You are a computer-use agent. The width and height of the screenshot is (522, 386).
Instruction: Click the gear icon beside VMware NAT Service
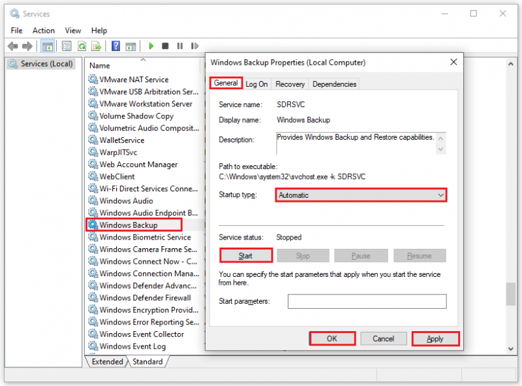click(x=93, y=79)
